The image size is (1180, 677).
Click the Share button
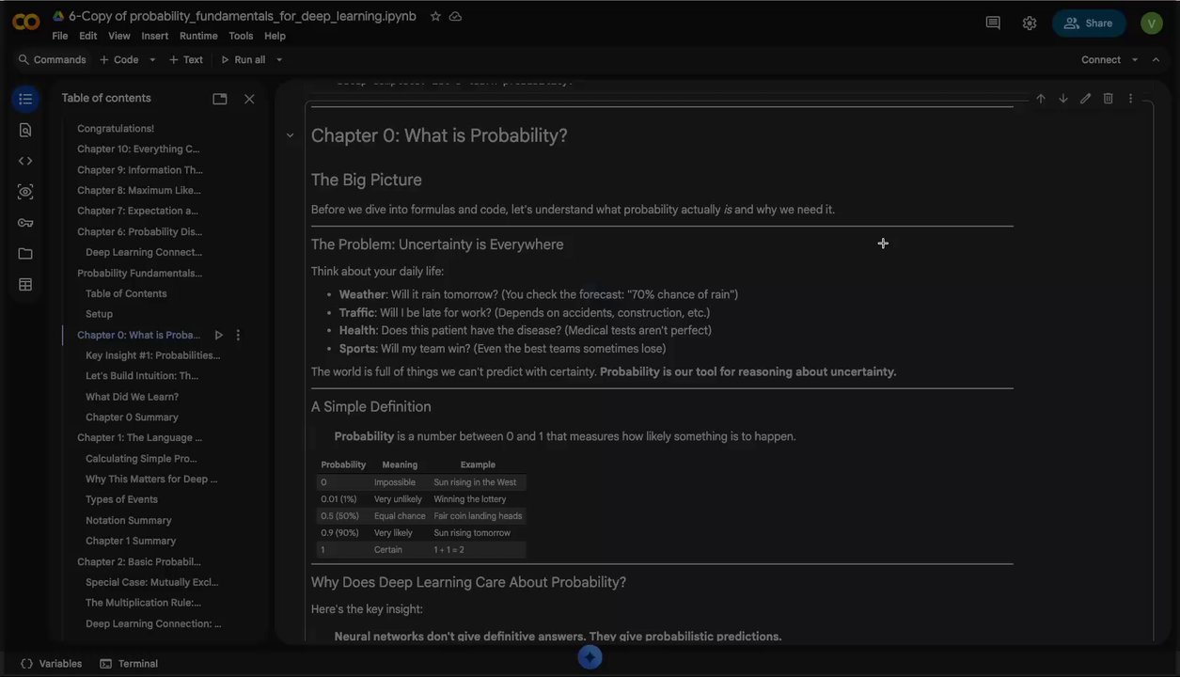(x=1089, y=24)
